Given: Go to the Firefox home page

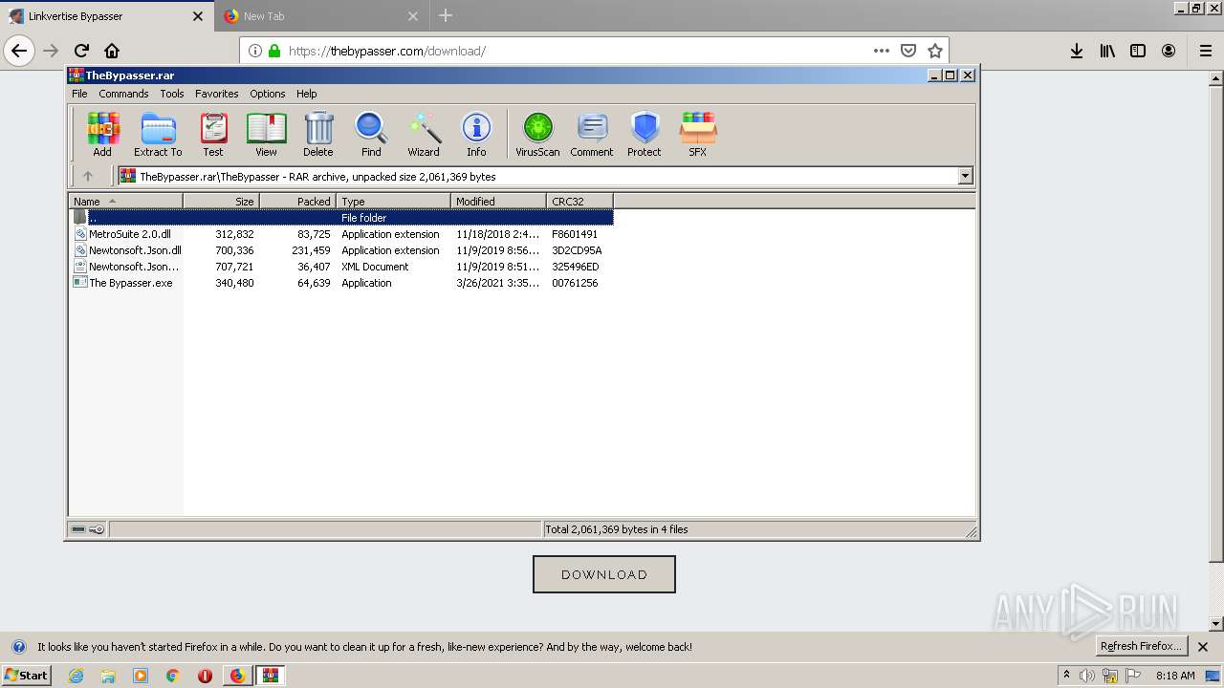Looking at the screenshot, I should 112,51.
